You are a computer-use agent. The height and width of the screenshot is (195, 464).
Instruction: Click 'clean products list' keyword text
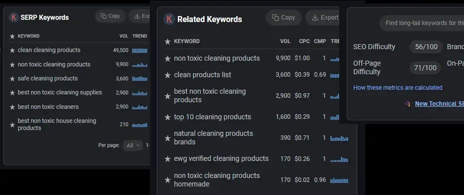203,75
